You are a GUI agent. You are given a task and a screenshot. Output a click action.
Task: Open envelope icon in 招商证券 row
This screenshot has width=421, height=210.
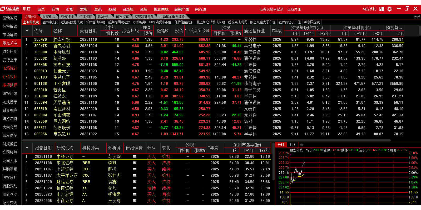pyautogui.click(x=134, y=188)
